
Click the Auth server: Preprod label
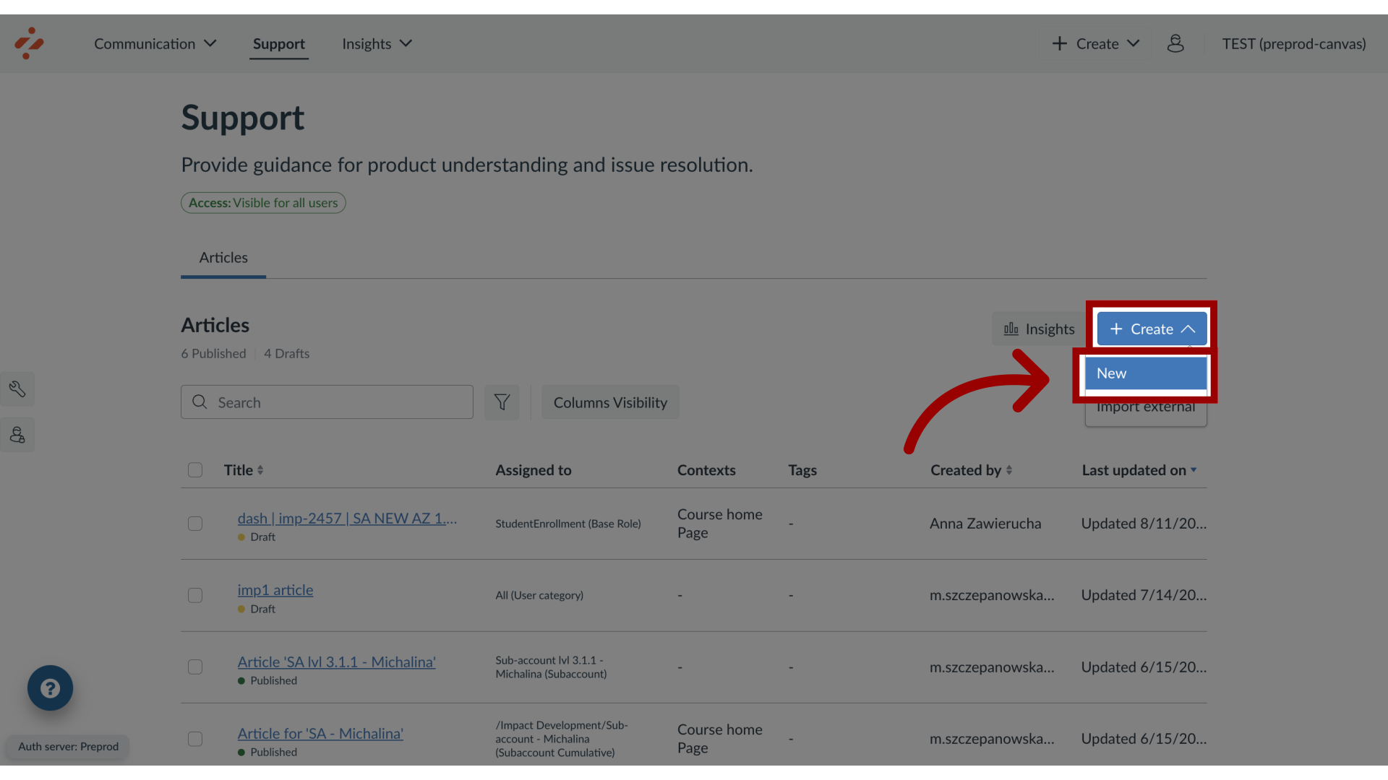68,747
